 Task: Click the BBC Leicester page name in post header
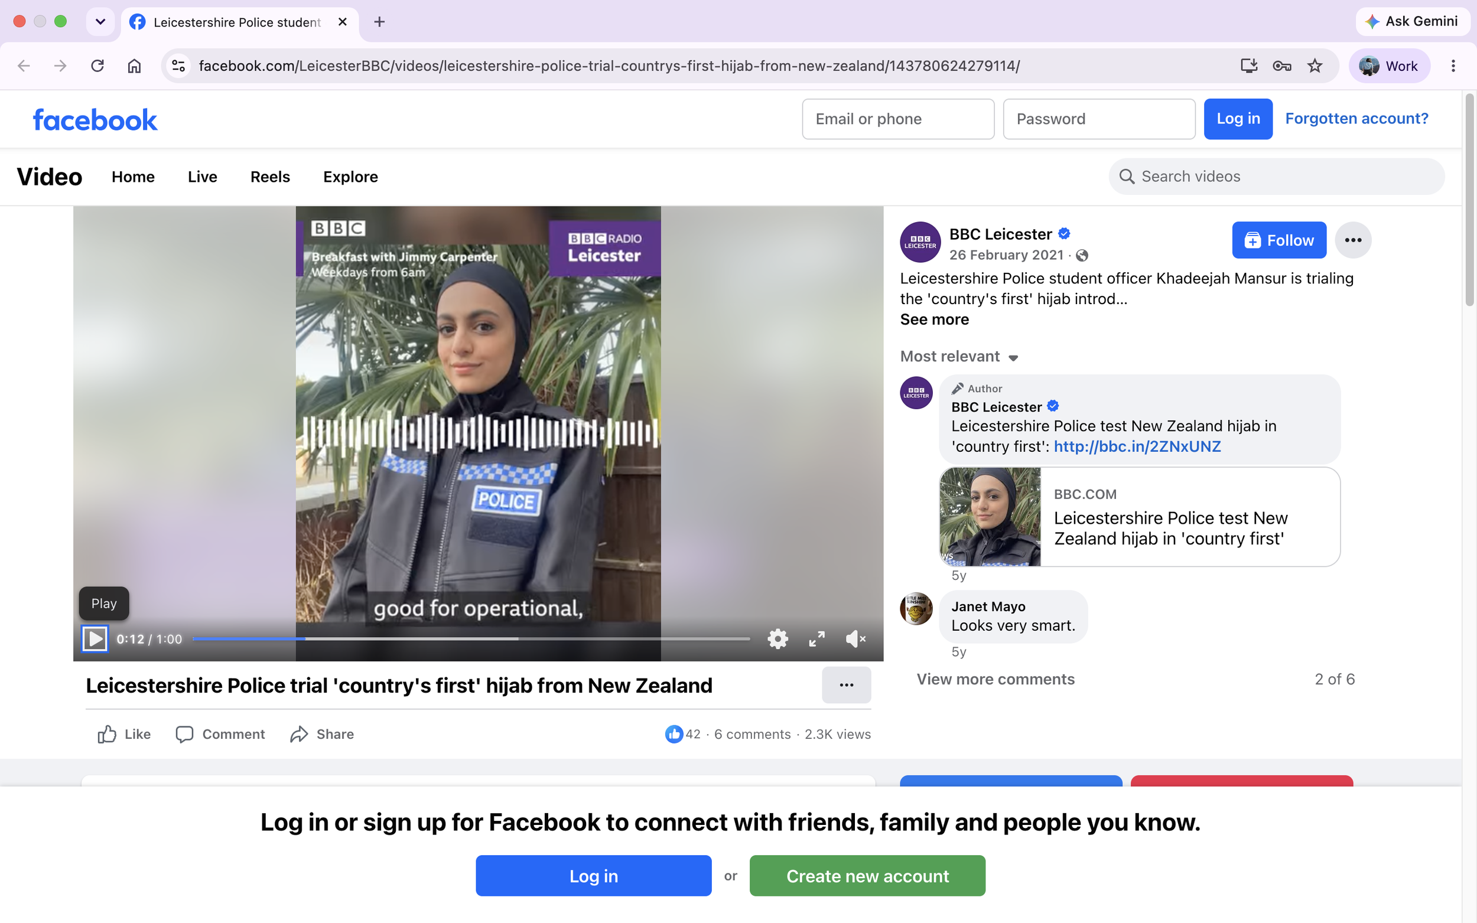pyautogui.click(x=1000, y=234)
